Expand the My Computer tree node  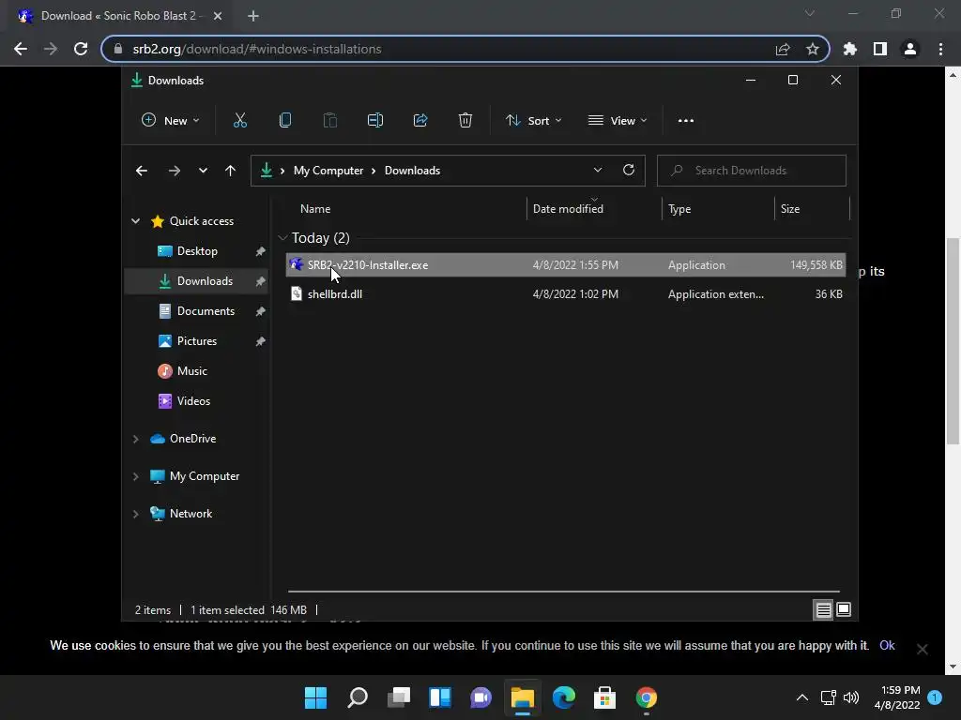(135, 476)
